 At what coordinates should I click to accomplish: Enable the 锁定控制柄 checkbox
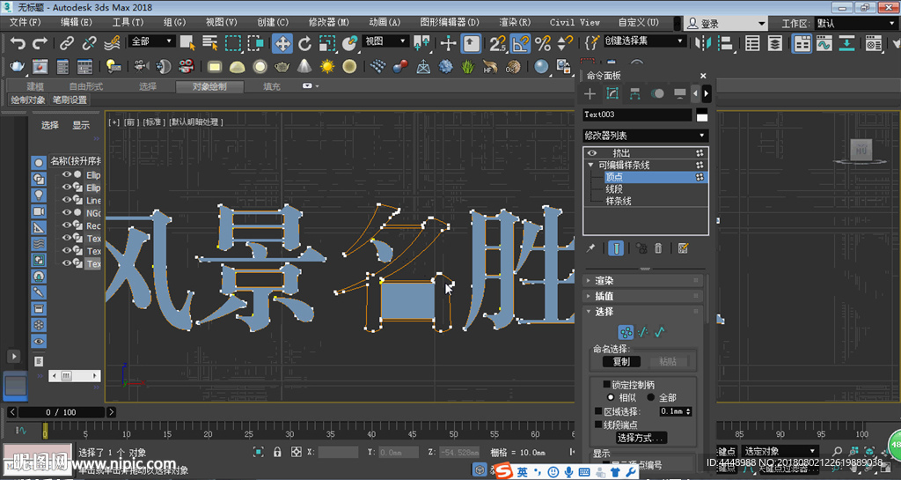click(x=607, y=384)
